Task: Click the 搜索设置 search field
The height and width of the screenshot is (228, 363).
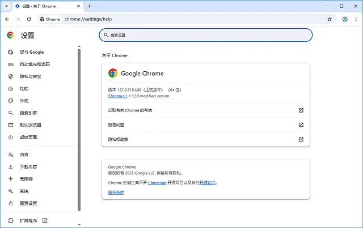Action: click(x=205, y=35)
